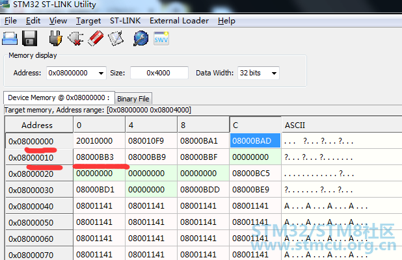
Task: Select the address row 0x08000020
Action: [39, 174]
